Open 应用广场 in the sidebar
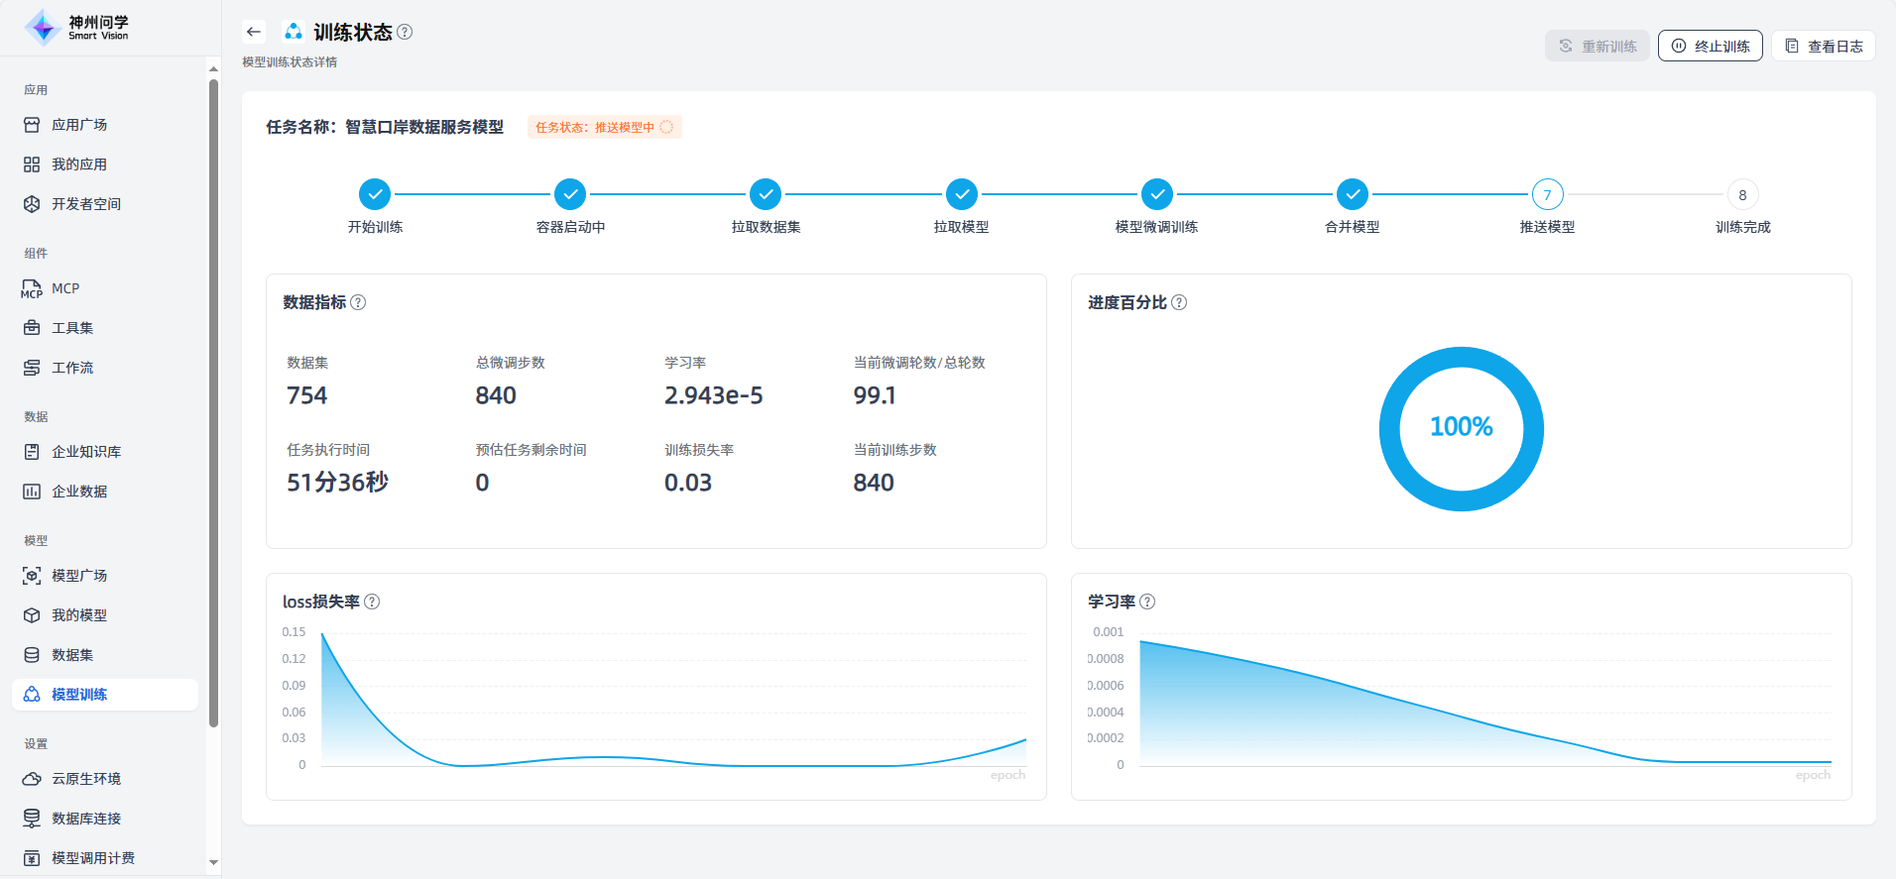 tap(79, 125)
